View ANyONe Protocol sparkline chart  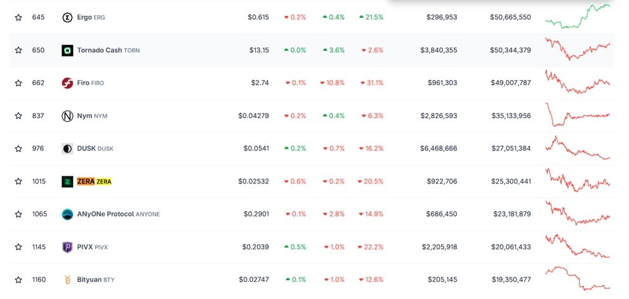click(578, 213)
